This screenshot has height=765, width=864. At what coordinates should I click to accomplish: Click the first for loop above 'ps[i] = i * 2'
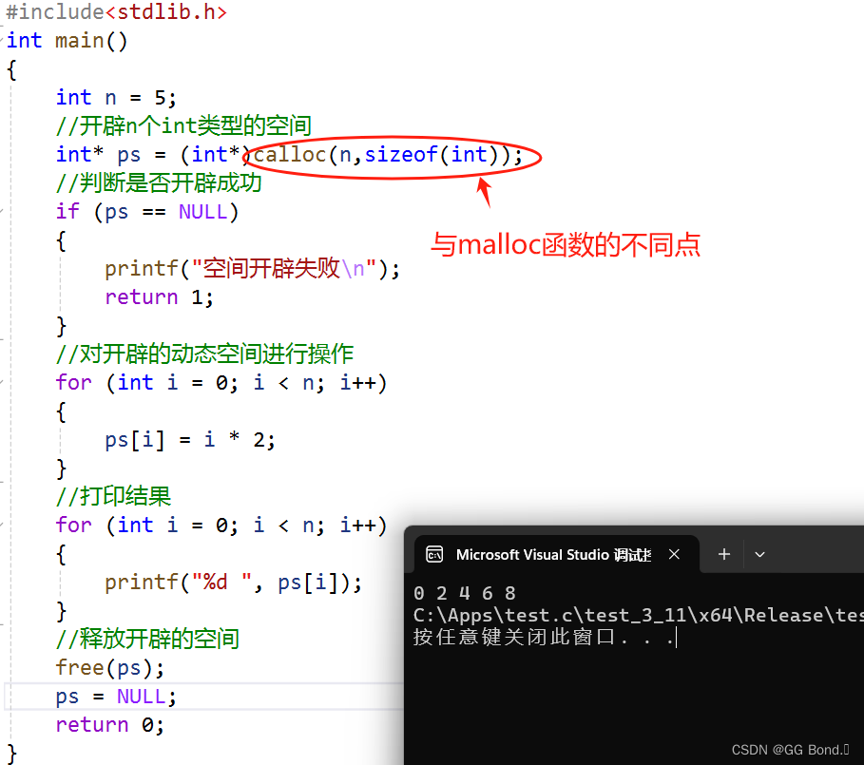[x=221, y=383]
